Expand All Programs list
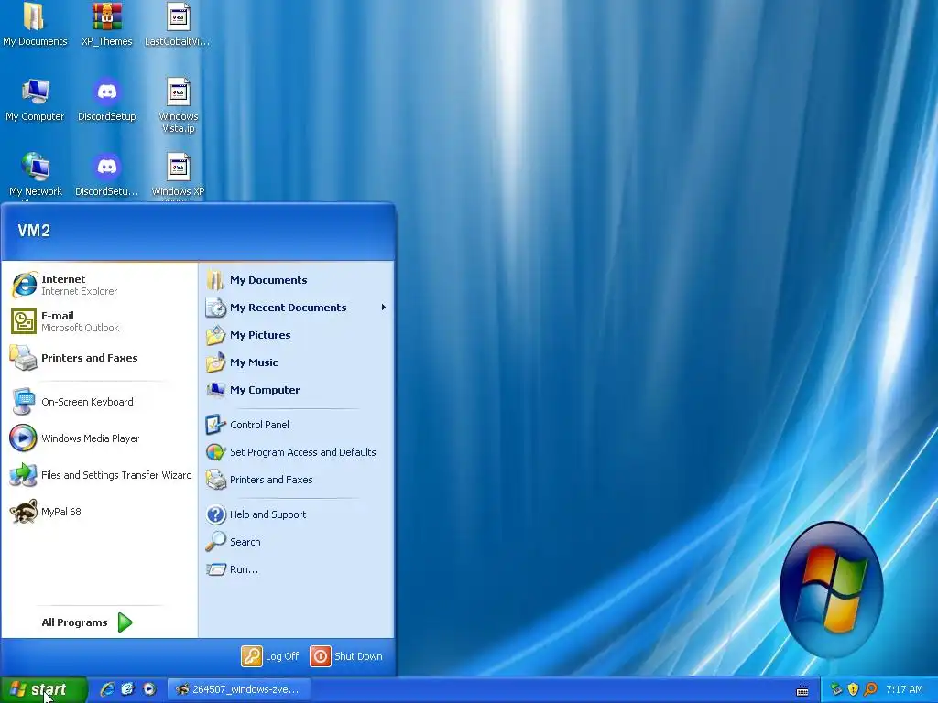938x703 pixels. pos(87,622)
